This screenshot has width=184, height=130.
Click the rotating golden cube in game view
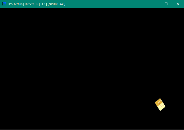[x=160, y=104]
